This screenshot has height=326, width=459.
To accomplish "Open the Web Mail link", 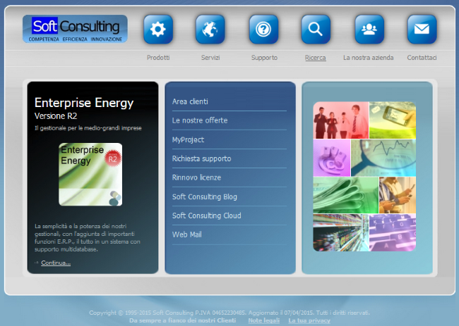I will point(186,234).
